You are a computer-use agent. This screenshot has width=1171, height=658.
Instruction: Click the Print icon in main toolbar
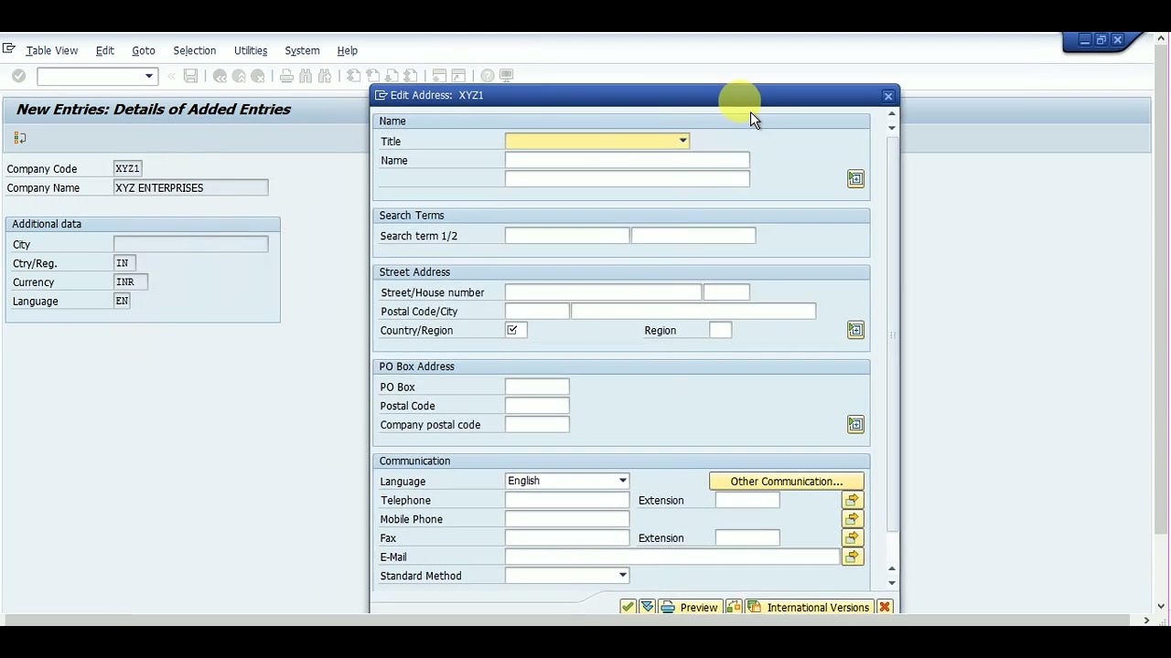tap(286, 76)
